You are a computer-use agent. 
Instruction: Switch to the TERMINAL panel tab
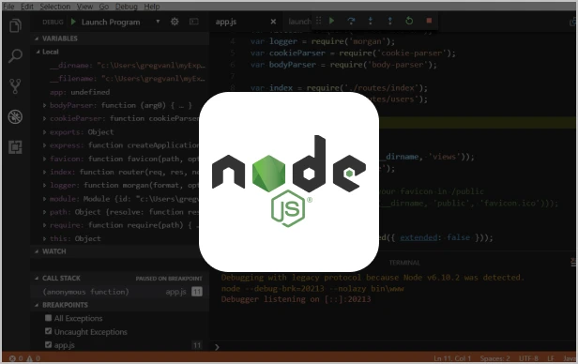pos(404,263)
